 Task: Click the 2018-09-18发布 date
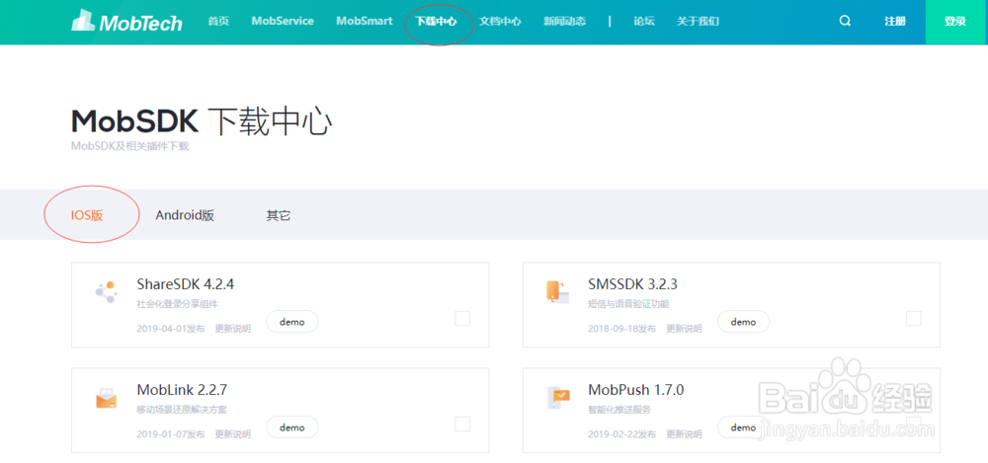[621, 328]
